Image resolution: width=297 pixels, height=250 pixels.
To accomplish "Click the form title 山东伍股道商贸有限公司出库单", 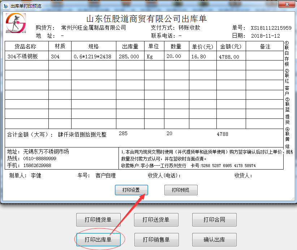I will pos(146,18).
